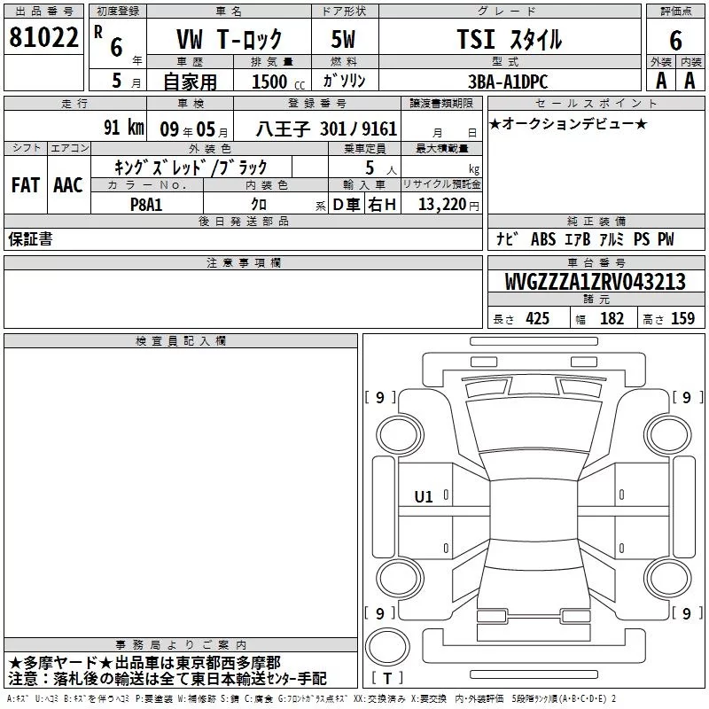The width and height of the screenshot is (709, 709).
Task: Click U1 dent mark on diagram
Action: coord(424,497)
